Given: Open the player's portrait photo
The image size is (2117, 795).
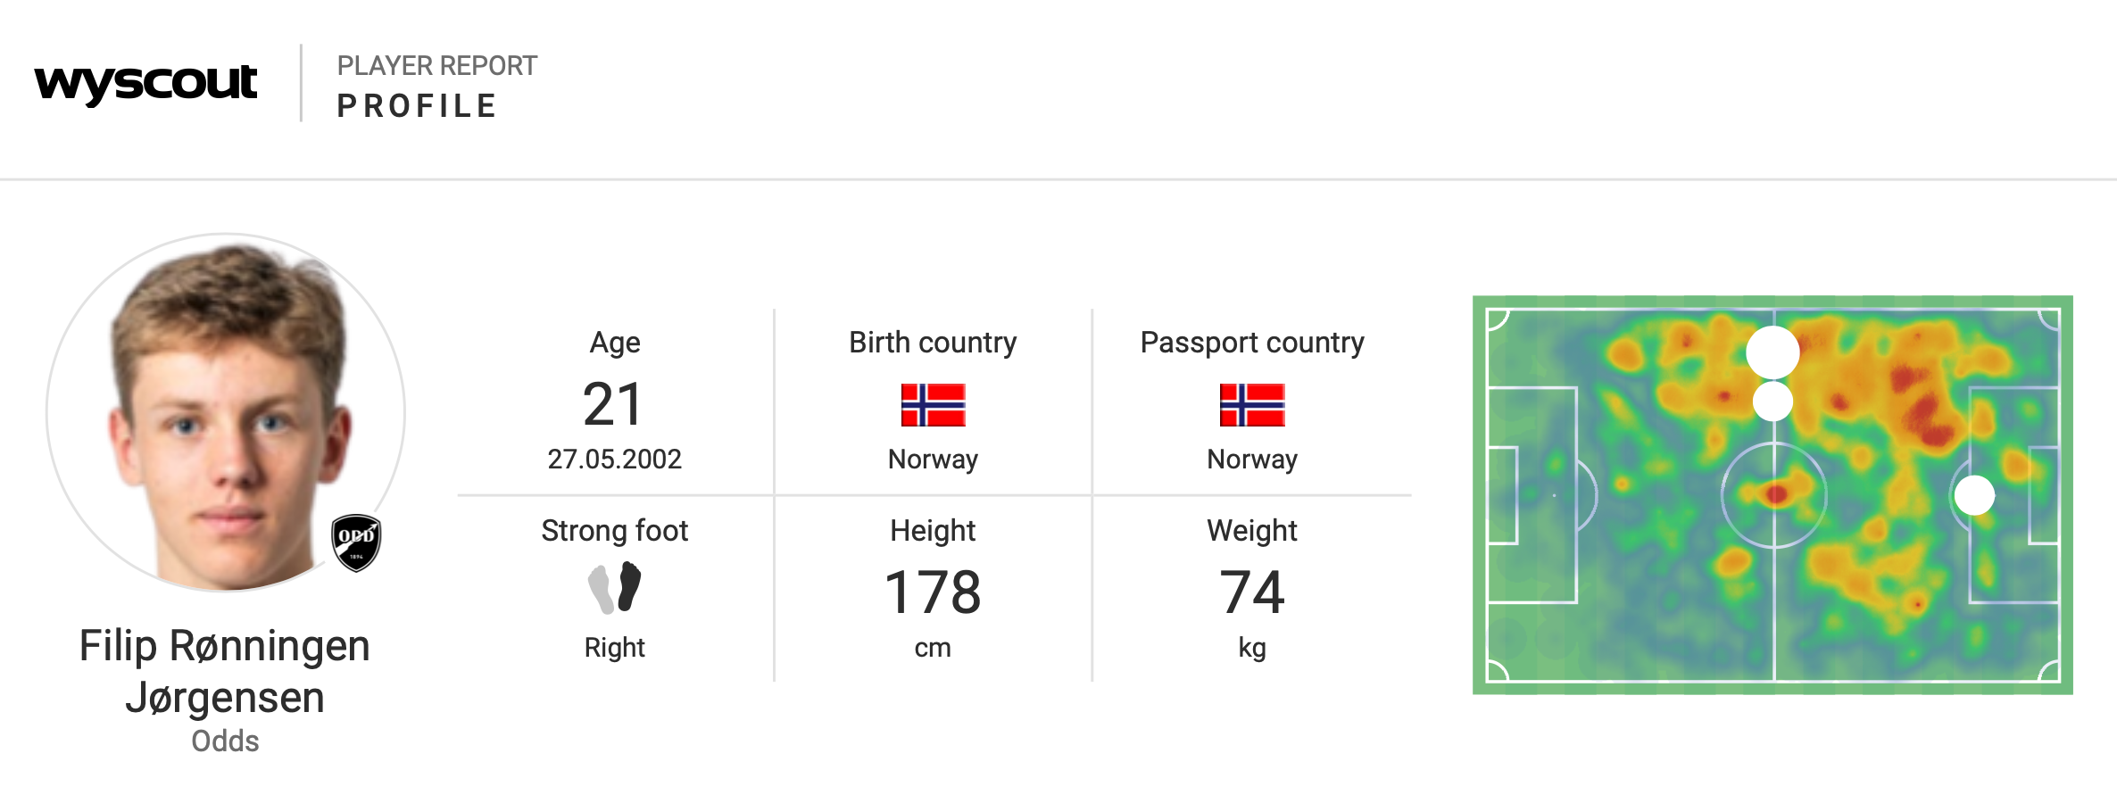Looking at the screenshot, I should [x=226, y=412].
